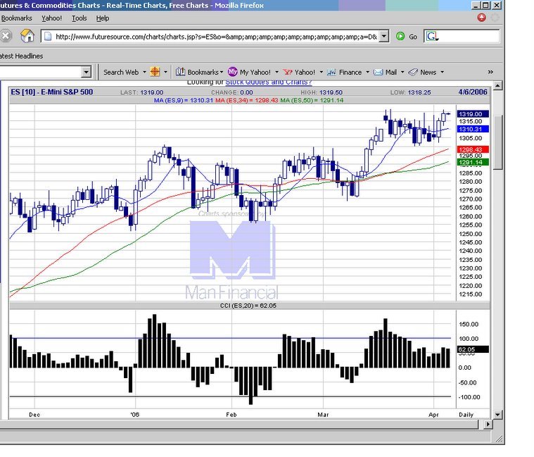The image size is (534, 457).
Task: Click the Daily interval label
Action: 466,415
